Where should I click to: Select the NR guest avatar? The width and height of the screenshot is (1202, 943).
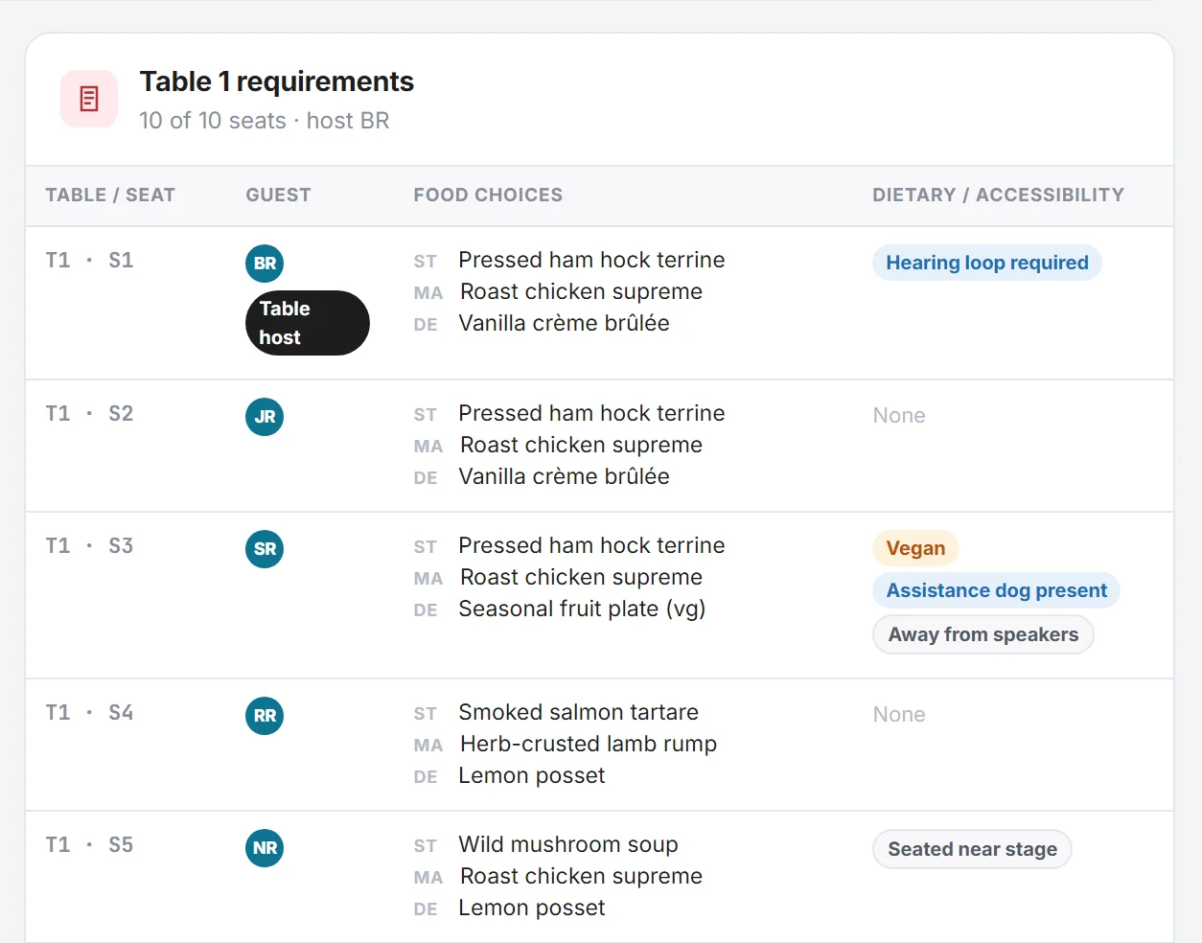[x=265, y=848]
